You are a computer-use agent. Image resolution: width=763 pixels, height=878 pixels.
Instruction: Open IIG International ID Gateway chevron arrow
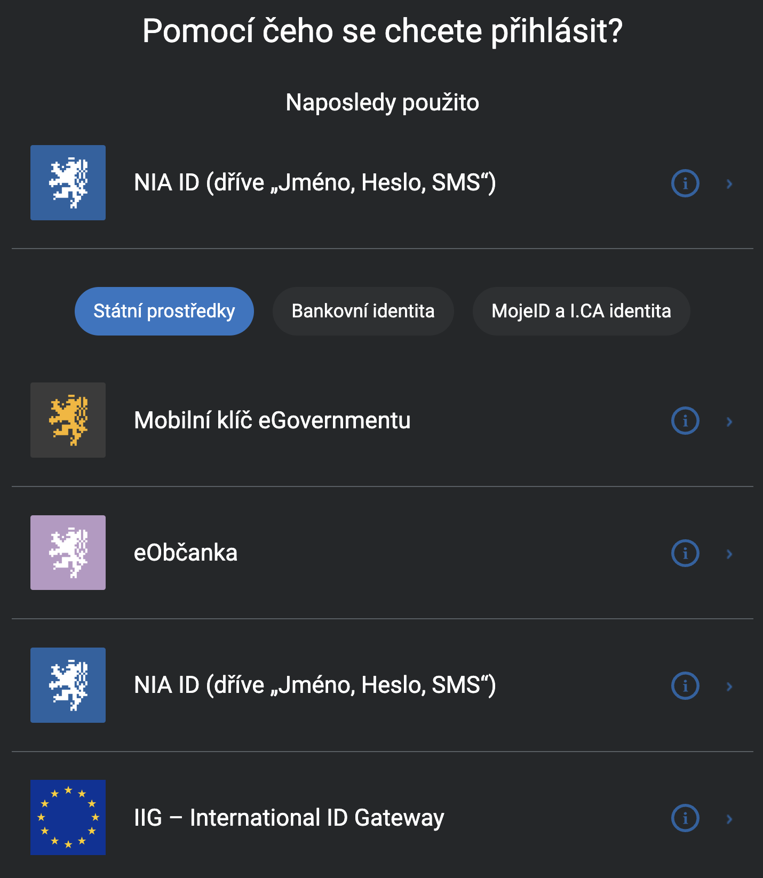tap(729, 819)
